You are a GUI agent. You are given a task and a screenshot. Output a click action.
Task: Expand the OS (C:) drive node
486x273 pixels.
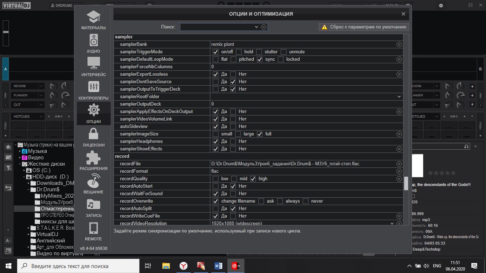pyautogui.click(x=24, y=170)
